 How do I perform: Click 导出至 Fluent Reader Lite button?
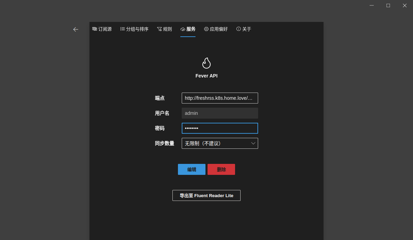(206, 195)
